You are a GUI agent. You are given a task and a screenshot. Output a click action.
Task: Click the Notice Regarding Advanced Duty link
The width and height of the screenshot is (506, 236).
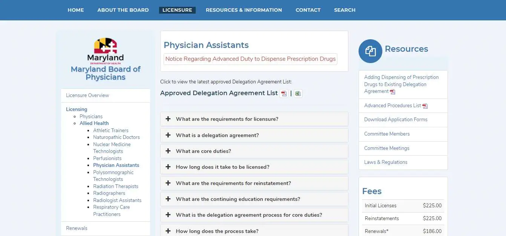coord(250,59)
